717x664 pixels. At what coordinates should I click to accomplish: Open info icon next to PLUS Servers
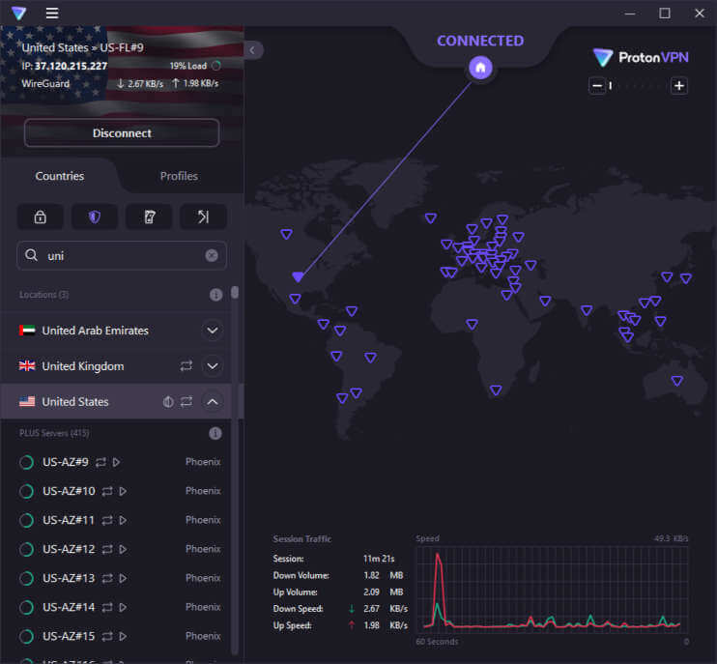tap(215, 433)
